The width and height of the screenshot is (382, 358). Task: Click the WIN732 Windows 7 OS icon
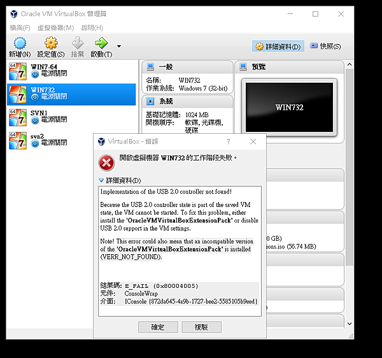coord(18,94)
